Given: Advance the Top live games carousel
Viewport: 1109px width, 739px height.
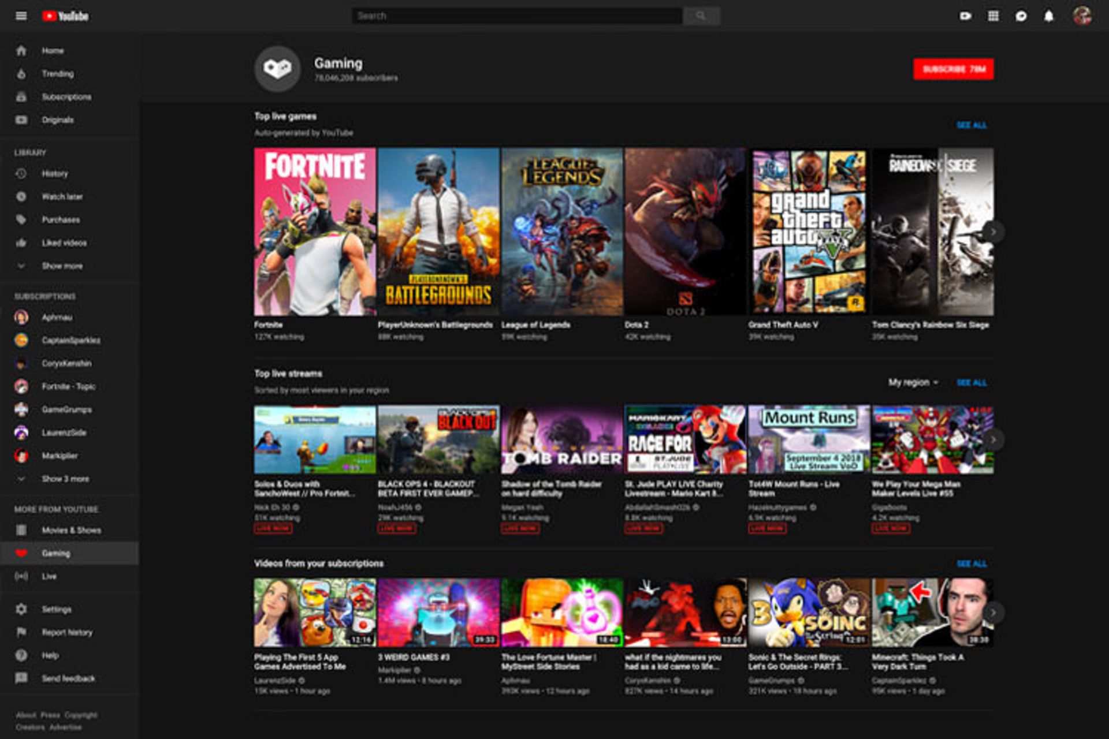Looking at the screenshot, I should pos(993,232).
